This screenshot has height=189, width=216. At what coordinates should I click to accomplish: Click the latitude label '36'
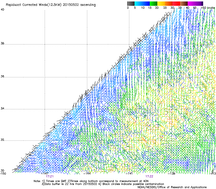(x=2, y=76)
